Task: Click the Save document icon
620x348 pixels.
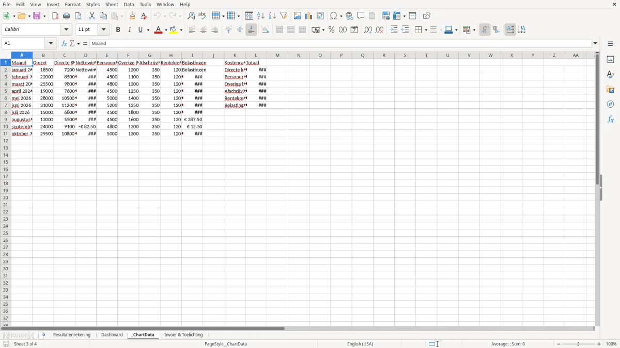Action: [37, 16]
